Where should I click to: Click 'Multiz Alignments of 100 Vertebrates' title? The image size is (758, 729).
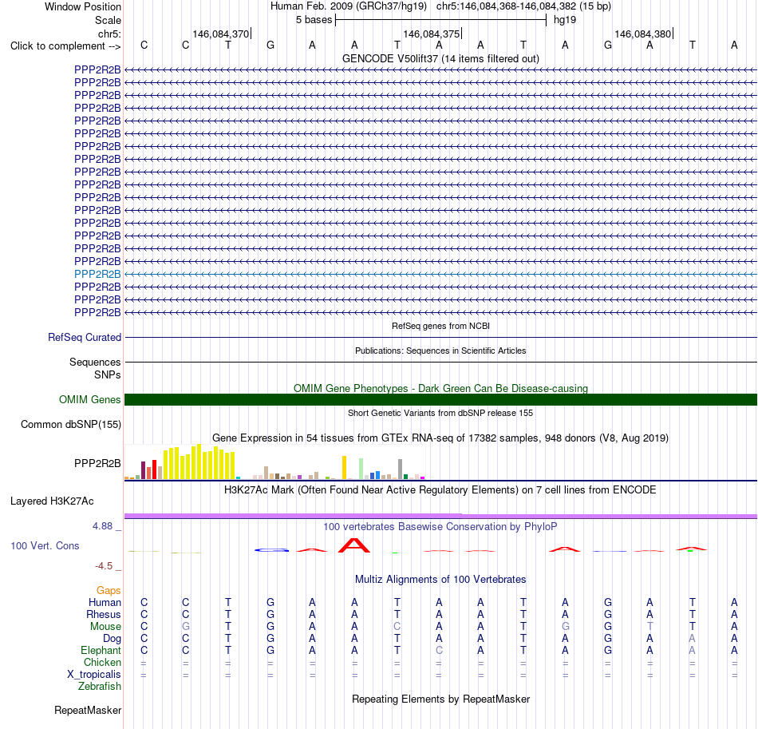point(440,579)
